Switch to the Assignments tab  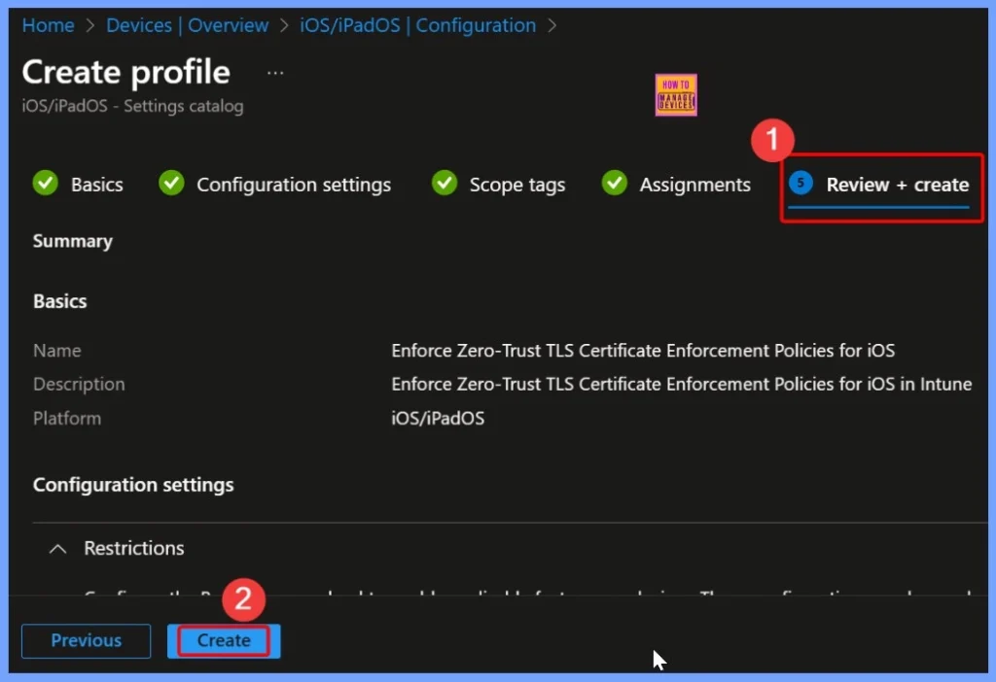pyautogui.click(x=695, y=184)
